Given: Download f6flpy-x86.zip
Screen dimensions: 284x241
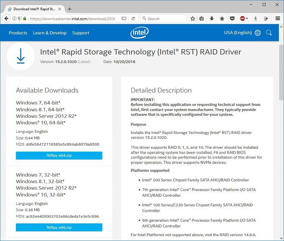Looking at the screenshot, I should (59, 227).
